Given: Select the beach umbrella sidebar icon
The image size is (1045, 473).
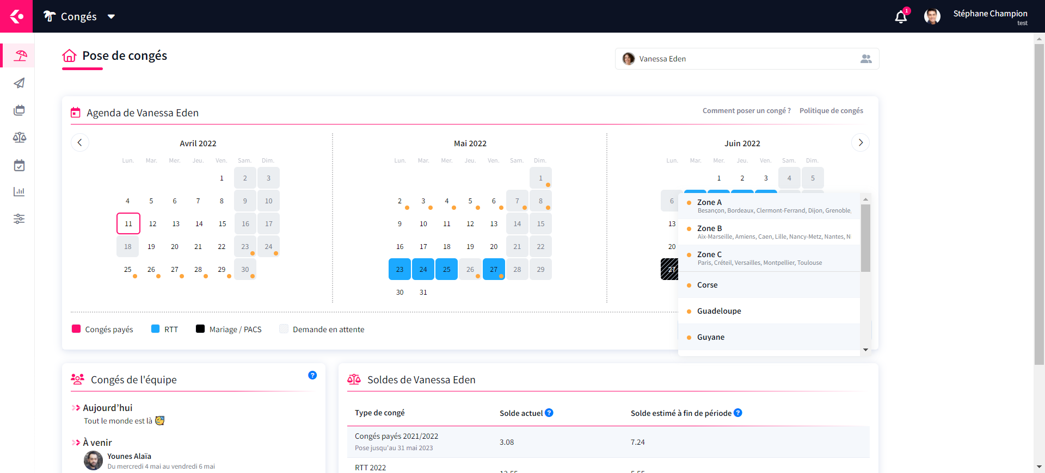Looking at the screenshot, I should [x=20, y=55].
